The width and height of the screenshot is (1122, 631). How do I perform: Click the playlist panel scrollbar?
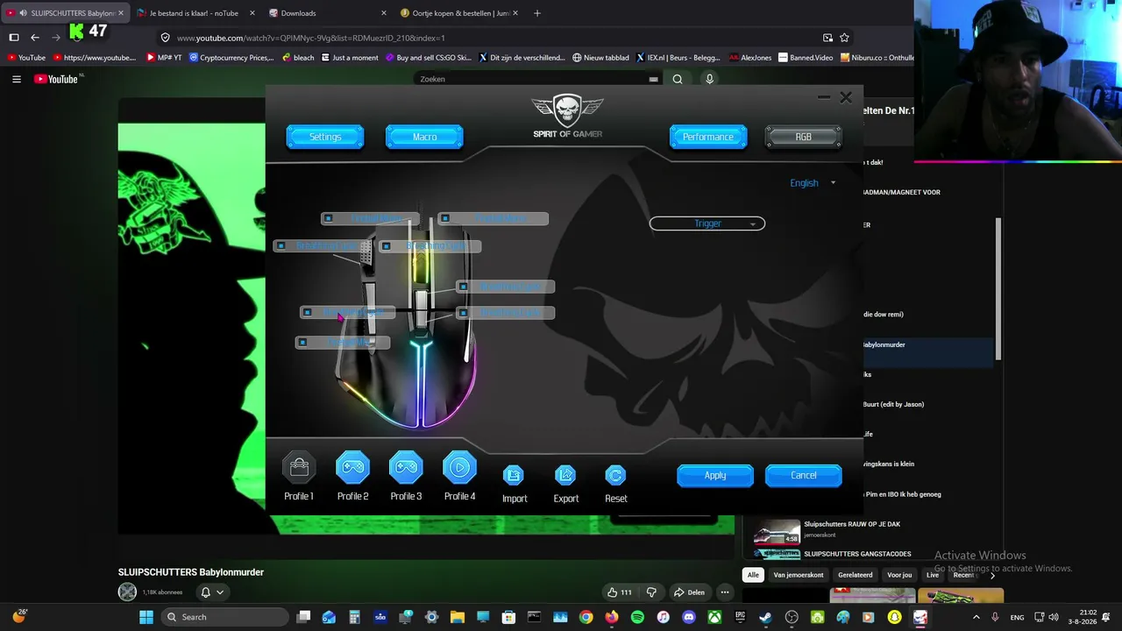[x=998, y=289]
